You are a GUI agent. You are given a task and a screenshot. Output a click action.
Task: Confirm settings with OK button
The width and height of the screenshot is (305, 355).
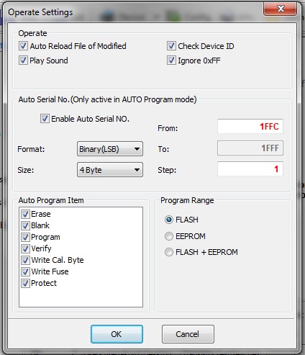(117, 334)
